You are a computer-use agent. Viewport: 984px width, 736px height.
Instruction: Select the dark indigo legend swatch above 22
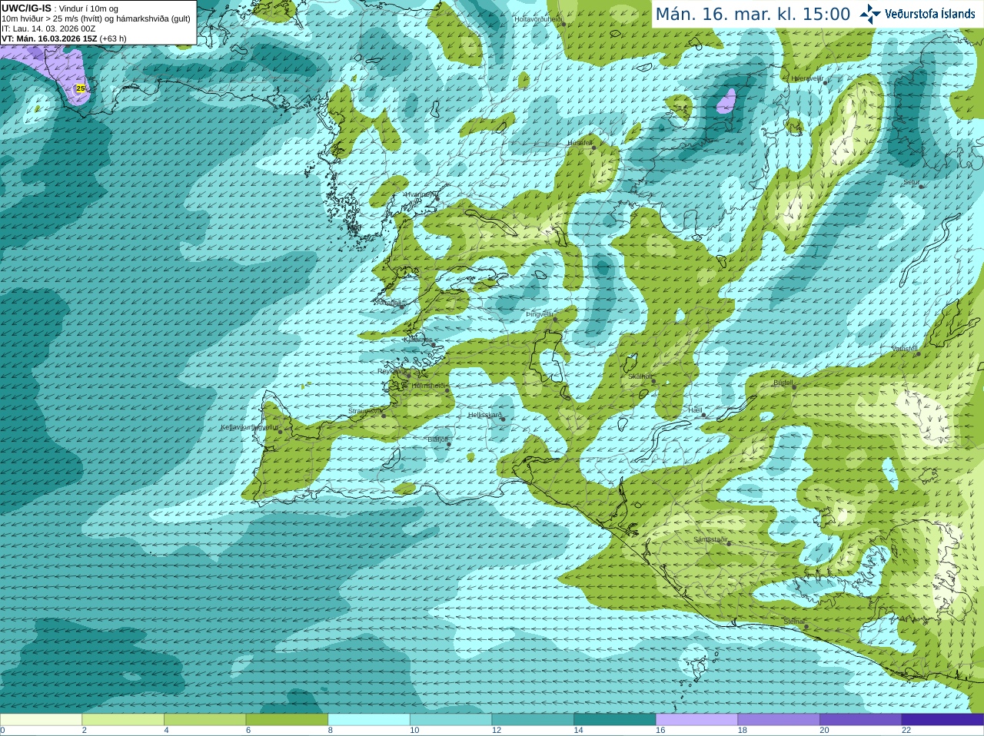(942, 720)
